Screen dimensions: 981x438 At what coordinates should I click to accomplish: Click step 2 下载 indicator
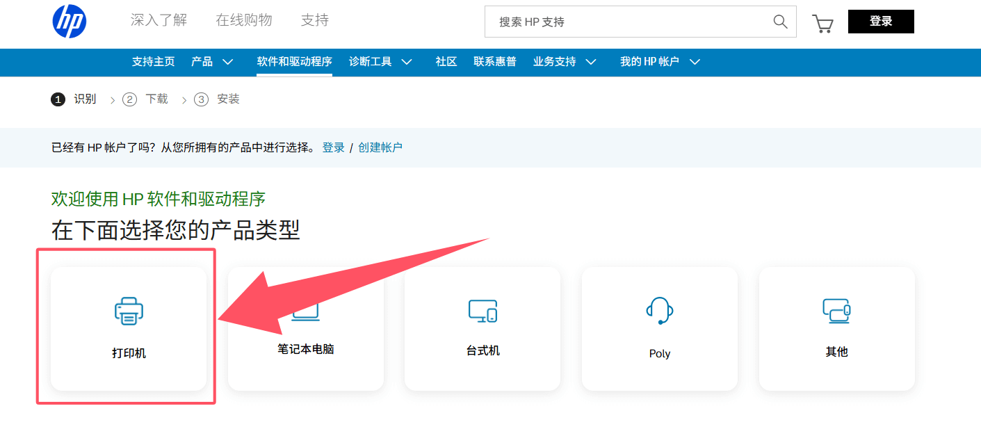pyautogui.click(x=145, y=99)
